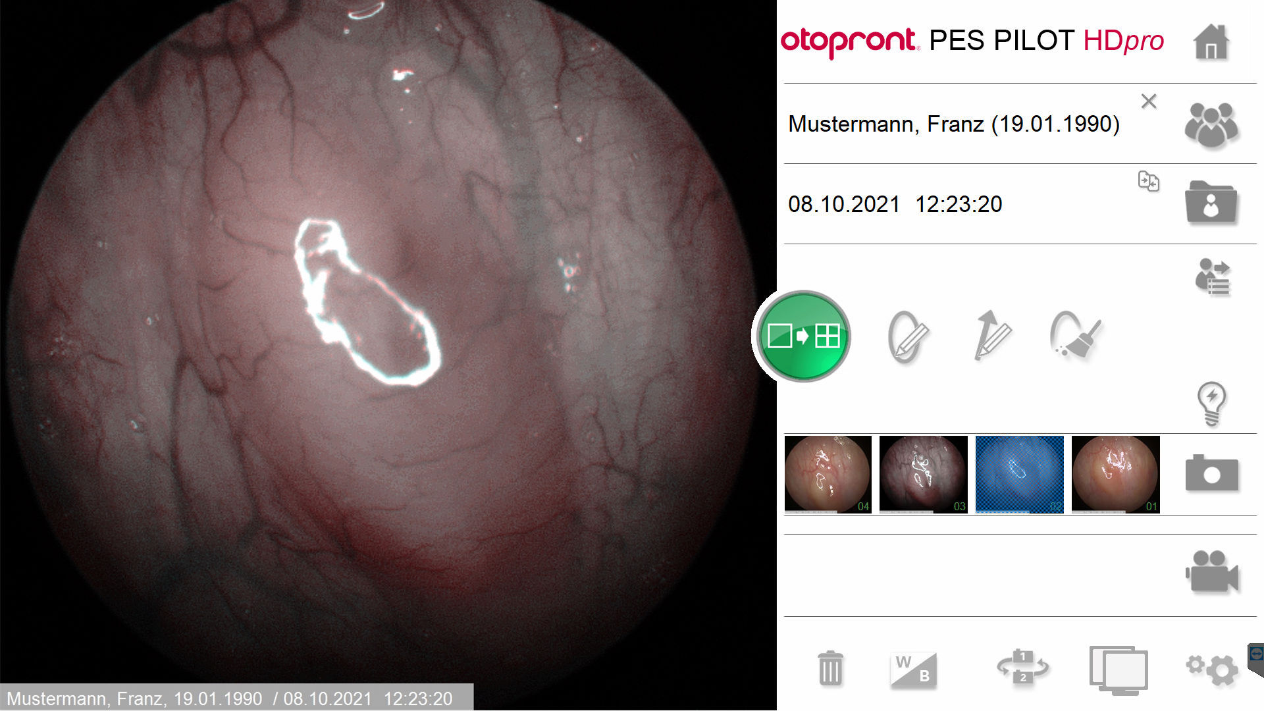
Task: Go to the home screen icon
Action: 1211,42
